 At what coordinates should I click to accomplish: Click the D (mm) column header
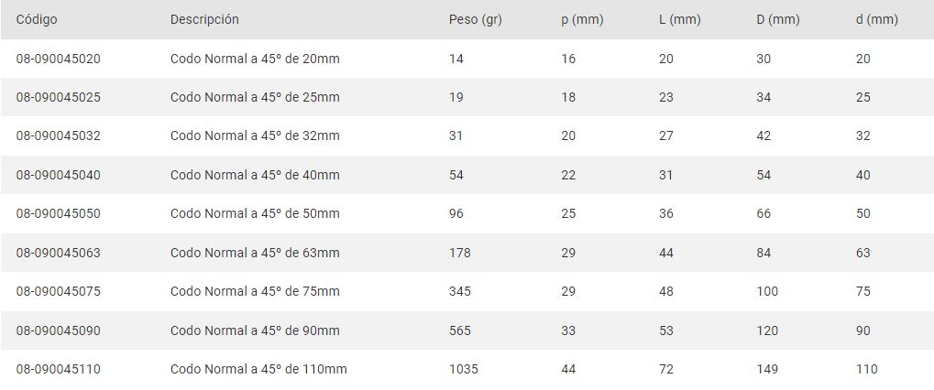tap(777, 19)
